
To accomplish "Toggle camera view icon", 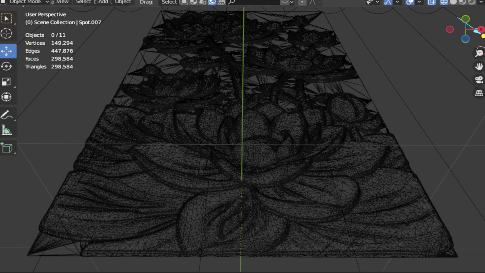I will coord(479,80).
